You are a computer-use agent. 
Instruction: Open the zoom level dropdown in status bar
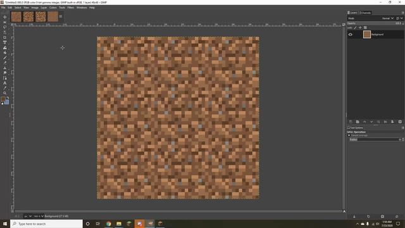coord(39,216)
